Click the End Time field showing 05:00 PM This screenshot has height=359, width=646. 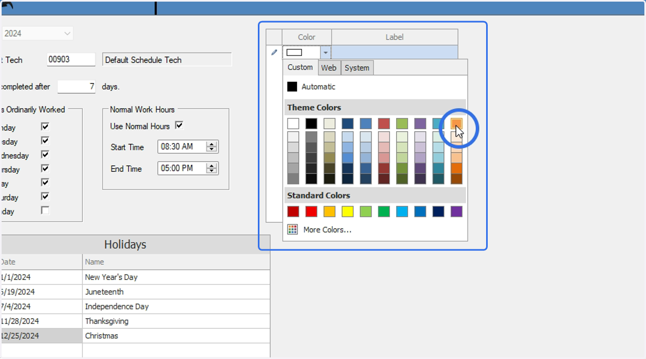[x=188, y=168]
